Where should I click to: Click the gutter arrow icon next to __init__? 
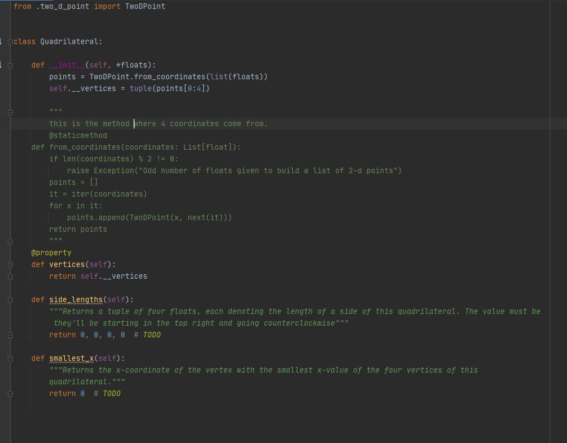pyautogui.click(x=2, y=65)
